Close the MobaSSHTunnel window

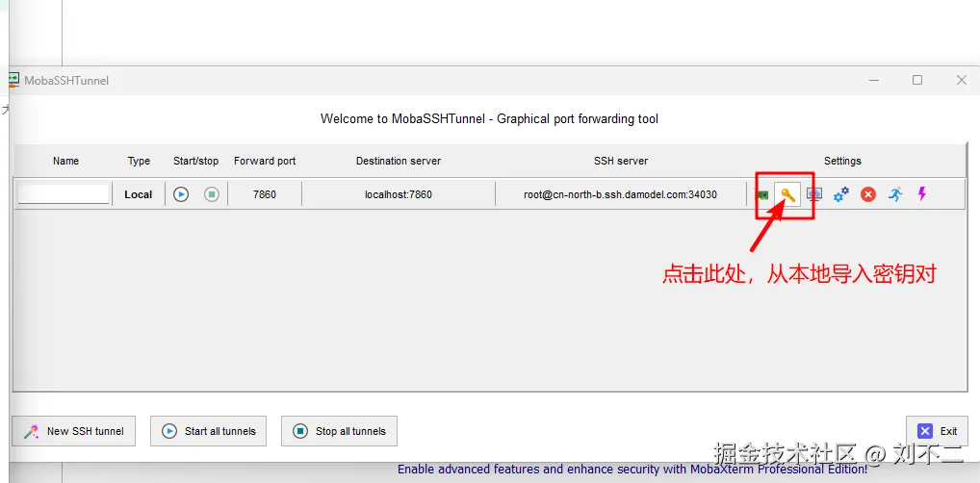[962, 80]
